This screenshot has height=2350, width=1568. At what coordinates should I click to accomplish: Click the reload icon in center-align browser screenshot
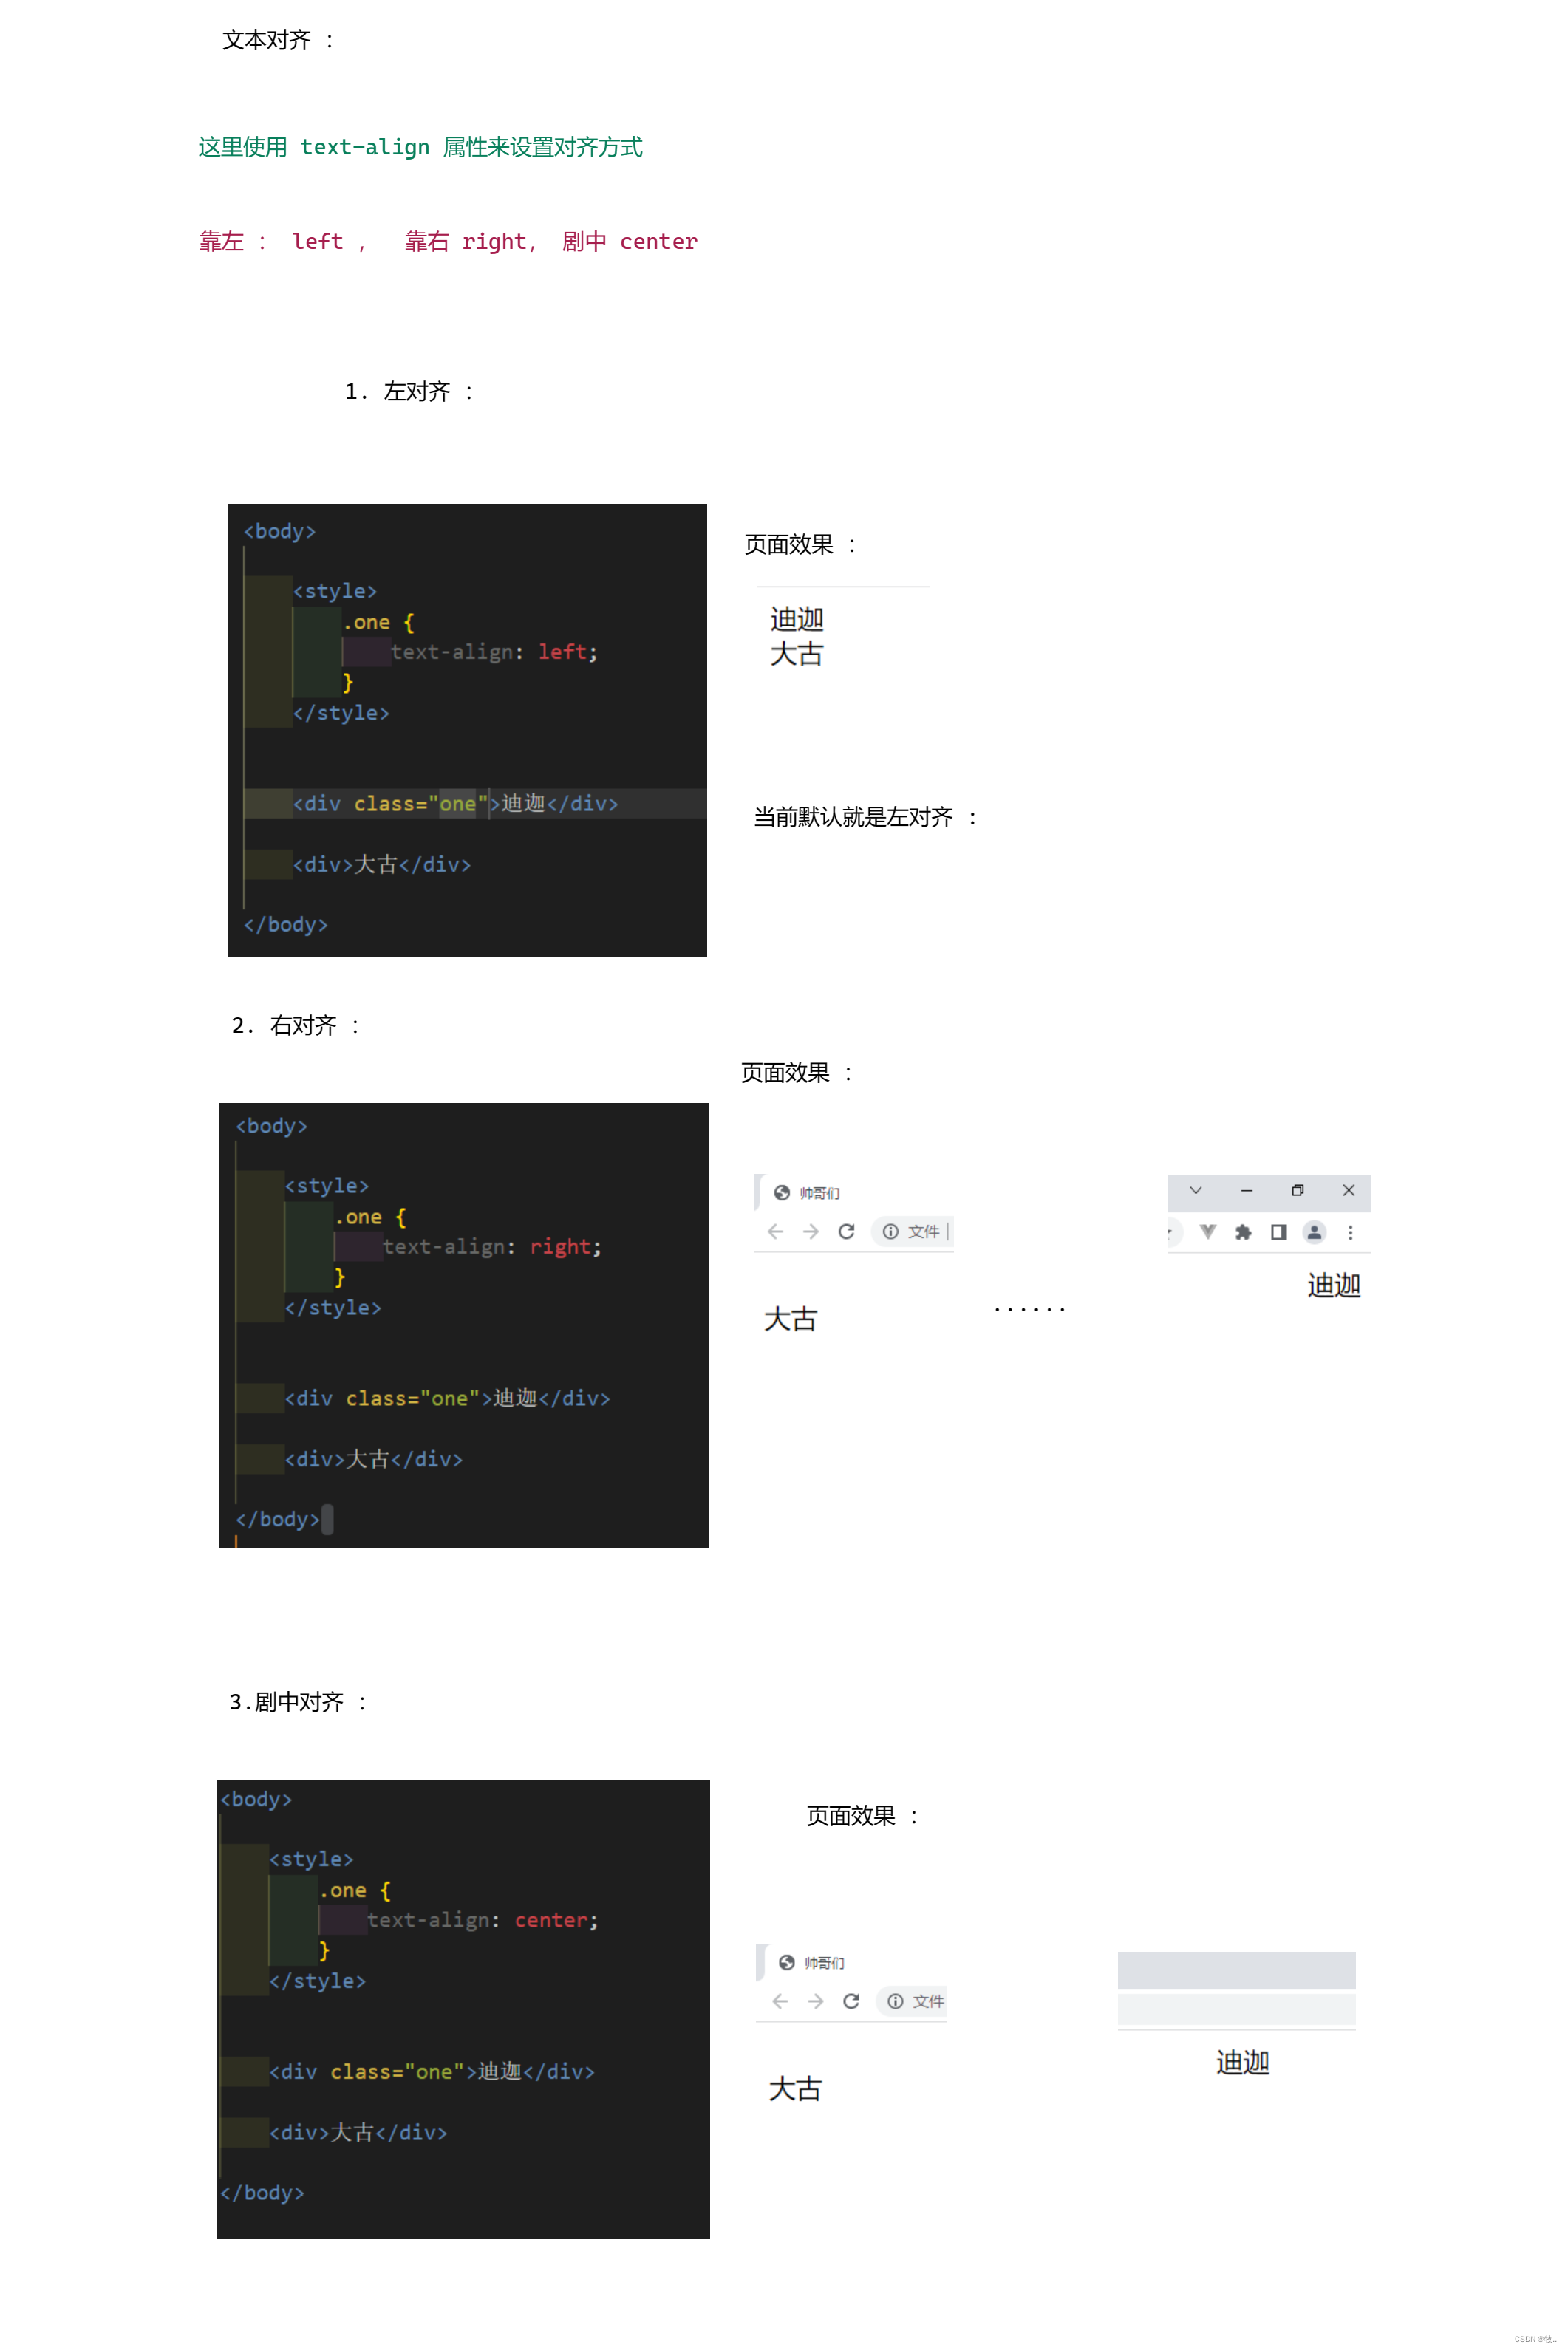click(x=851, y=2001)
